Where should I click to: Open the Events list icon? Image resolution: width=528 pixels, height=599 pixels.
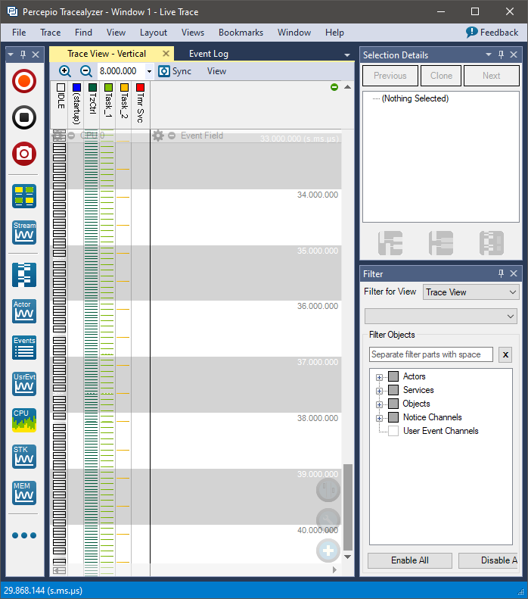(24, 348)
